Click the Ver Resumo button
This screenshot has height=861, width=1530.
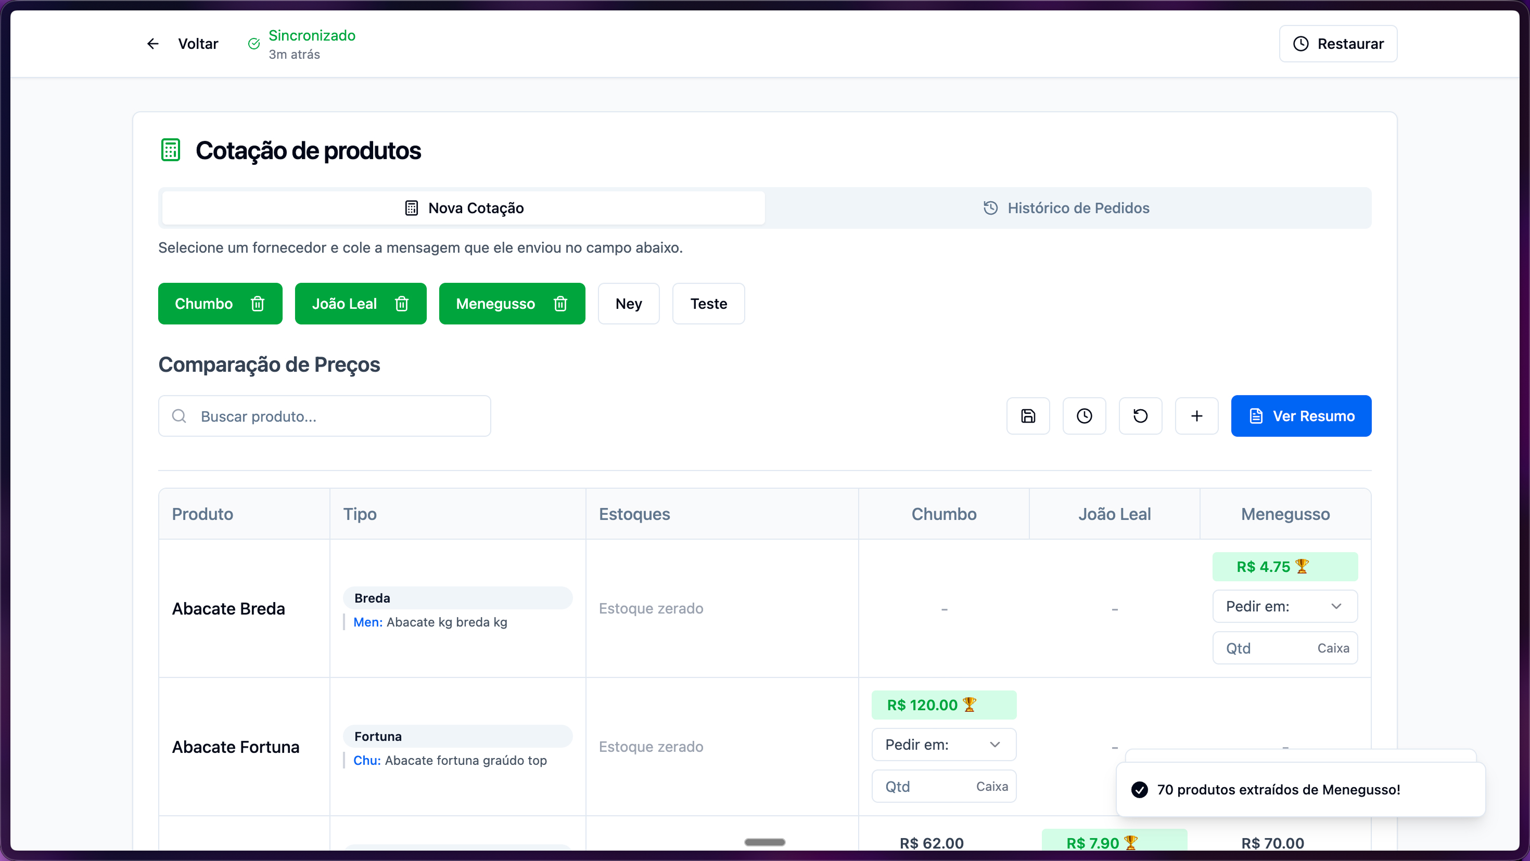click(x=1300, y=416)
